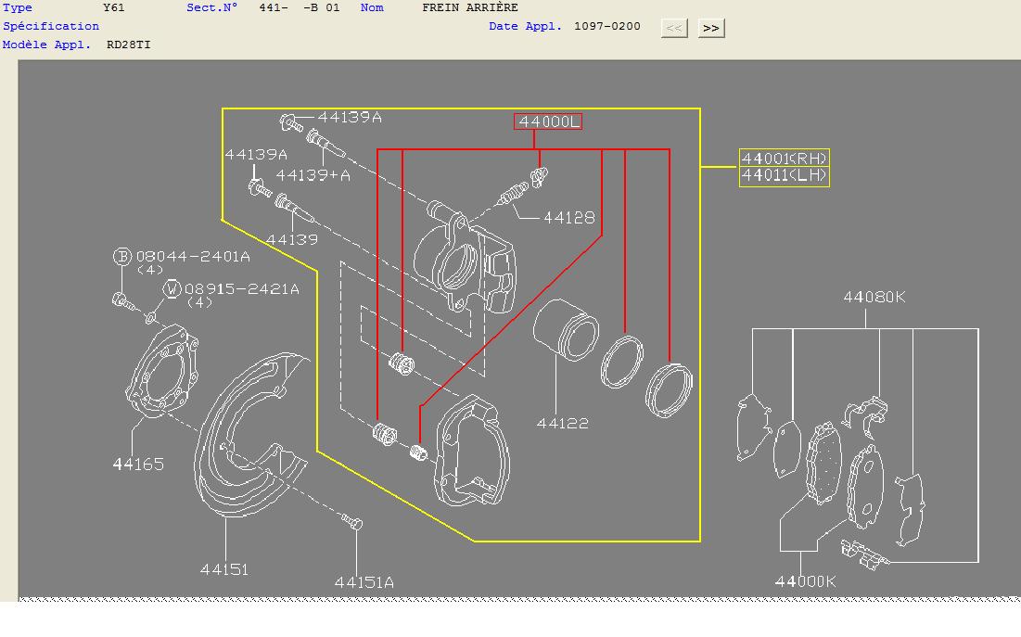
Task: Click part number 44128 label
Action: pos(569,218)
